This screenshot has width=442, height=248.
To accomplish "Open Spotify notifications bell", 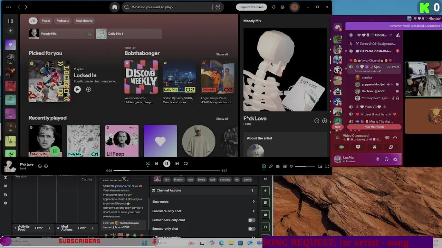I will point(274,7).
